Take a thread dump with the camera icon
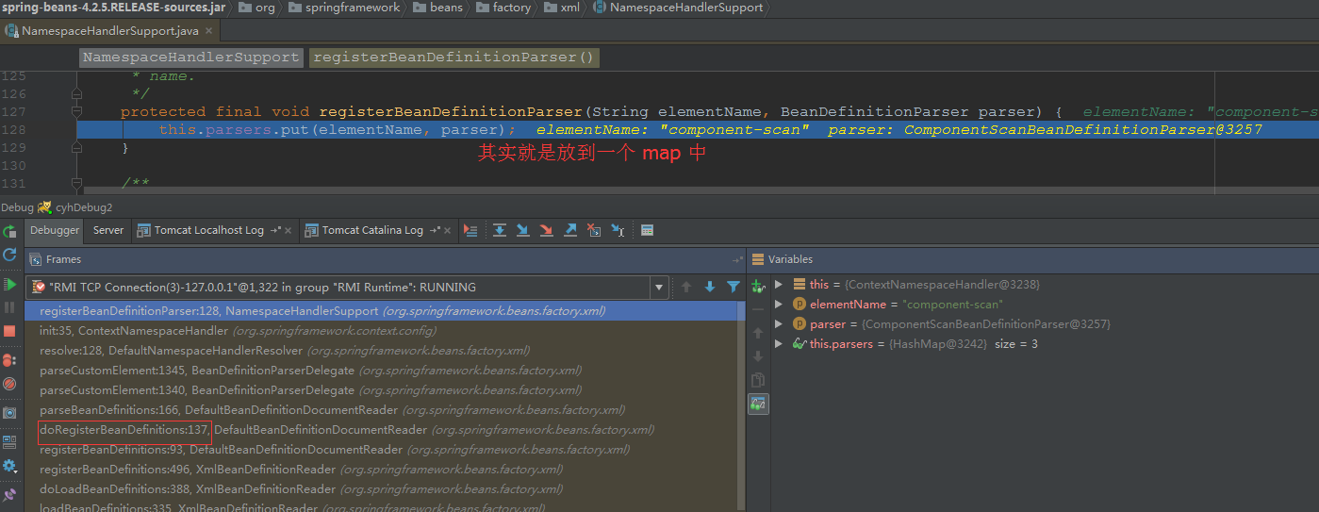 point(9,413)
